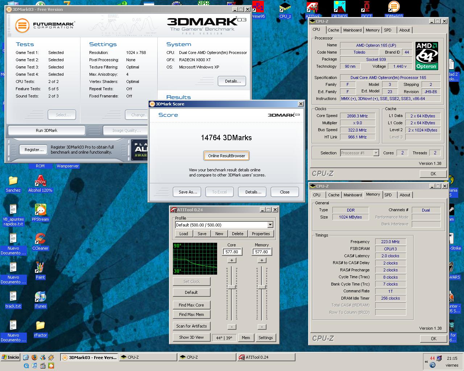Click the 44° | 39° temperature button

(x=224, y=338)
